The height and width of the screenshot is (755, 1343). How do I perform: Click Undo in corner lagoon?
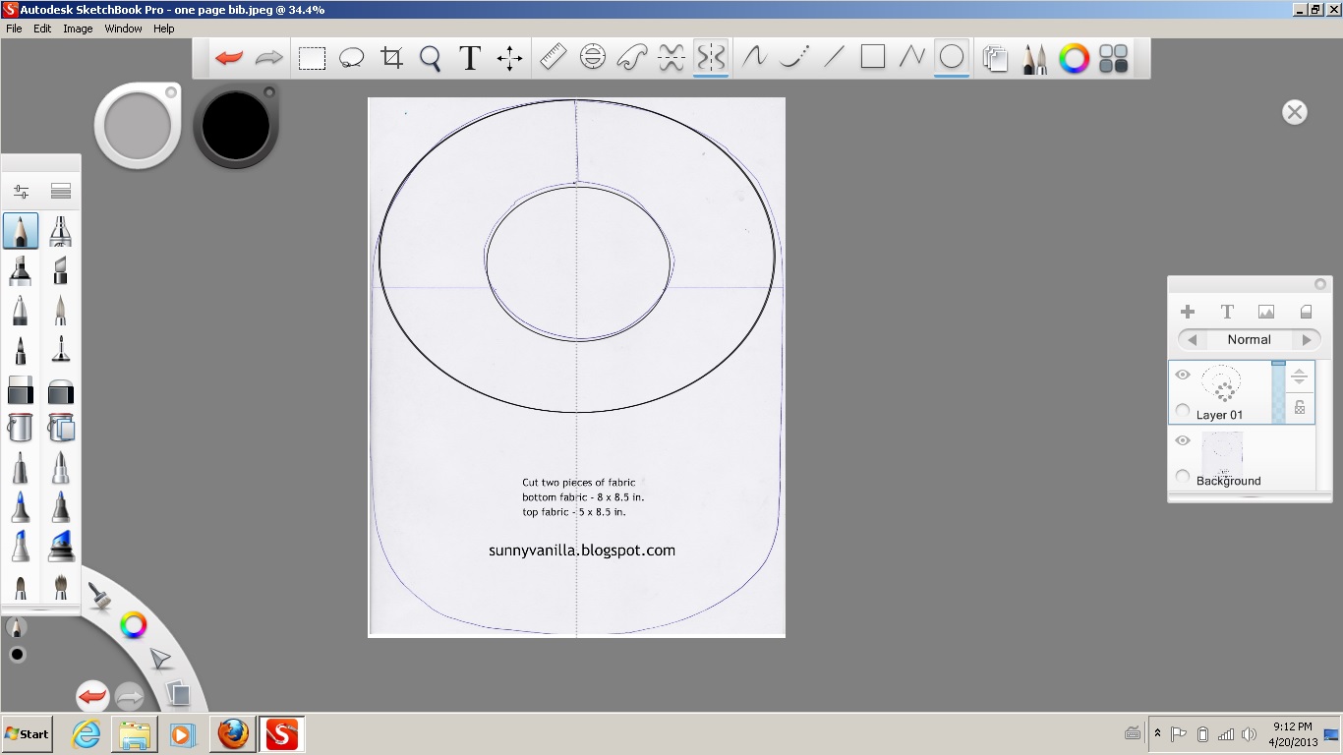coord(91,698)
